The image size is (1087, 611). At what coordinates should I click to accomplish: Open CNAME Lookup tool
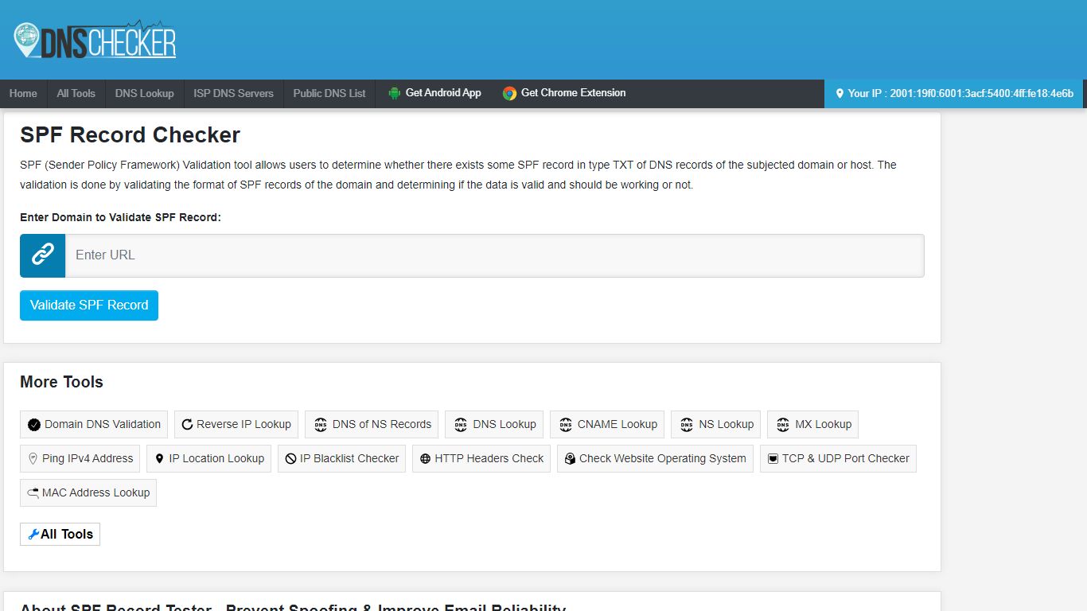[x=607, y=425]
